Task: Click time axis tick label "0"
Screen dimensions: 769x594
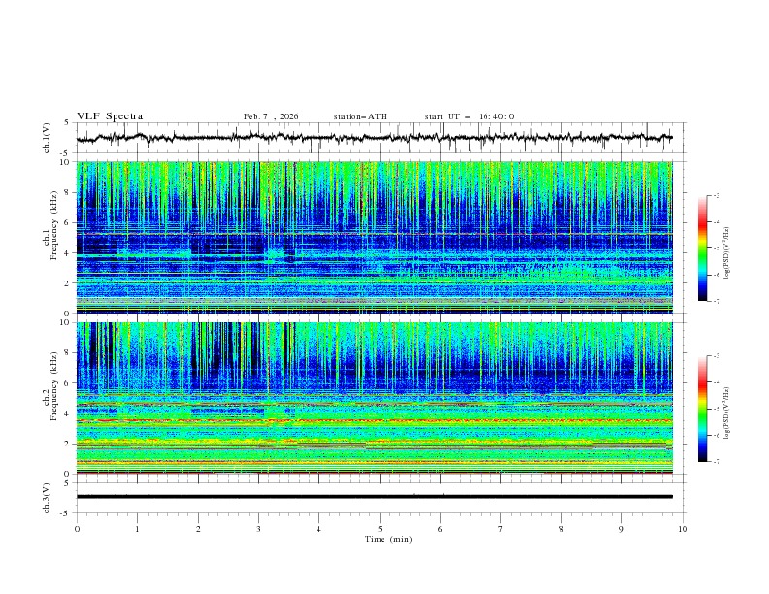Action: click(77, 529)
